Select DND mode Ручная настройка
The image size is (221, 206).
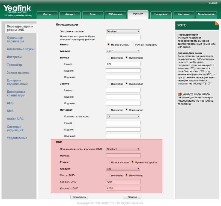point(132,162)
